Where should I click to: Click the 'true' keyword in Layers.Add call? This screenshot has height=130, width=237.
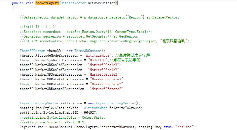tap(168, 127)
